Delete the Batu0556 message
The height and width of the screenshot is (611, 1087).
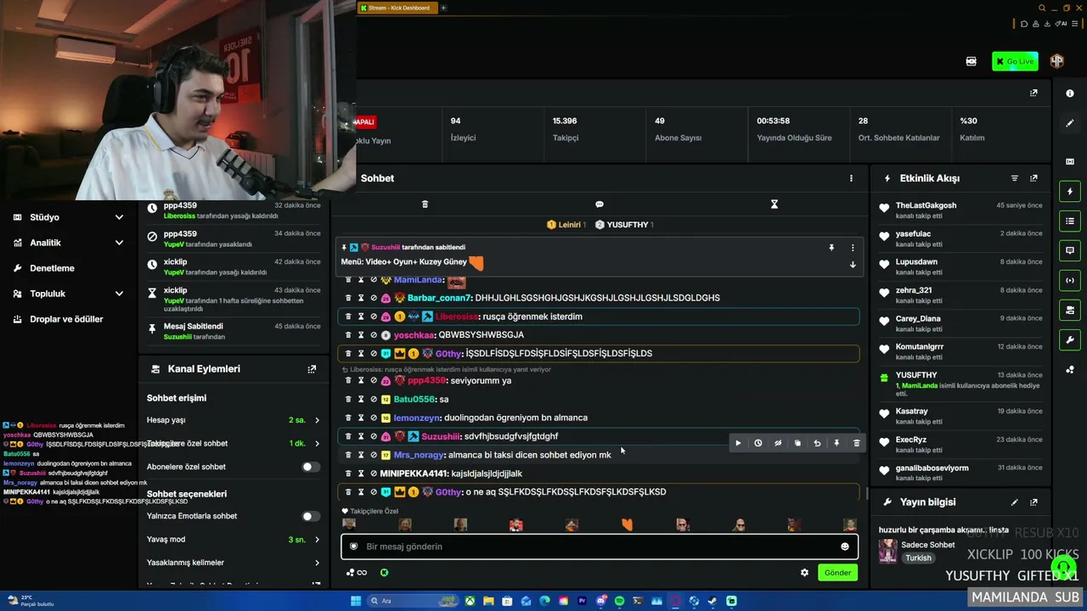point(348,399)
